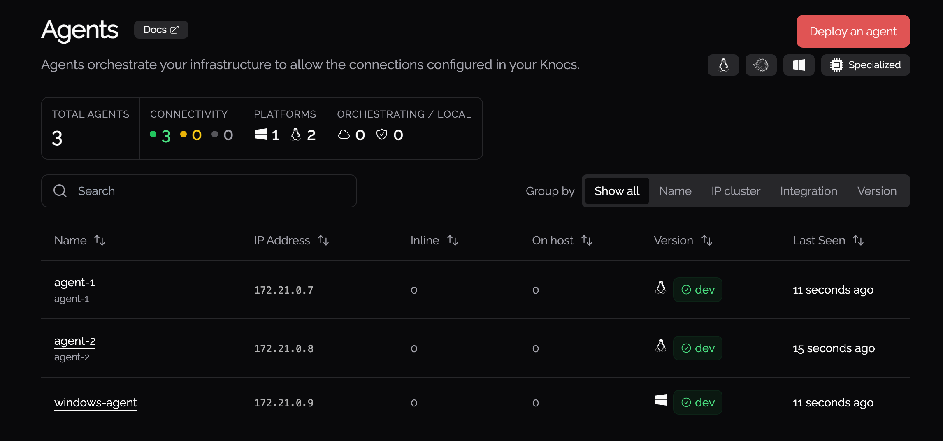Group agents by Integration
Viewport: 943px width, 441px height.
tap(808, 191)
